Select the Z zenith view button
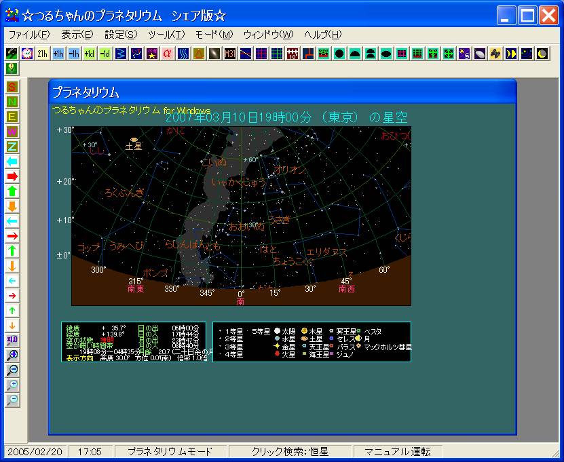564x462 pixels. point(12,147)
